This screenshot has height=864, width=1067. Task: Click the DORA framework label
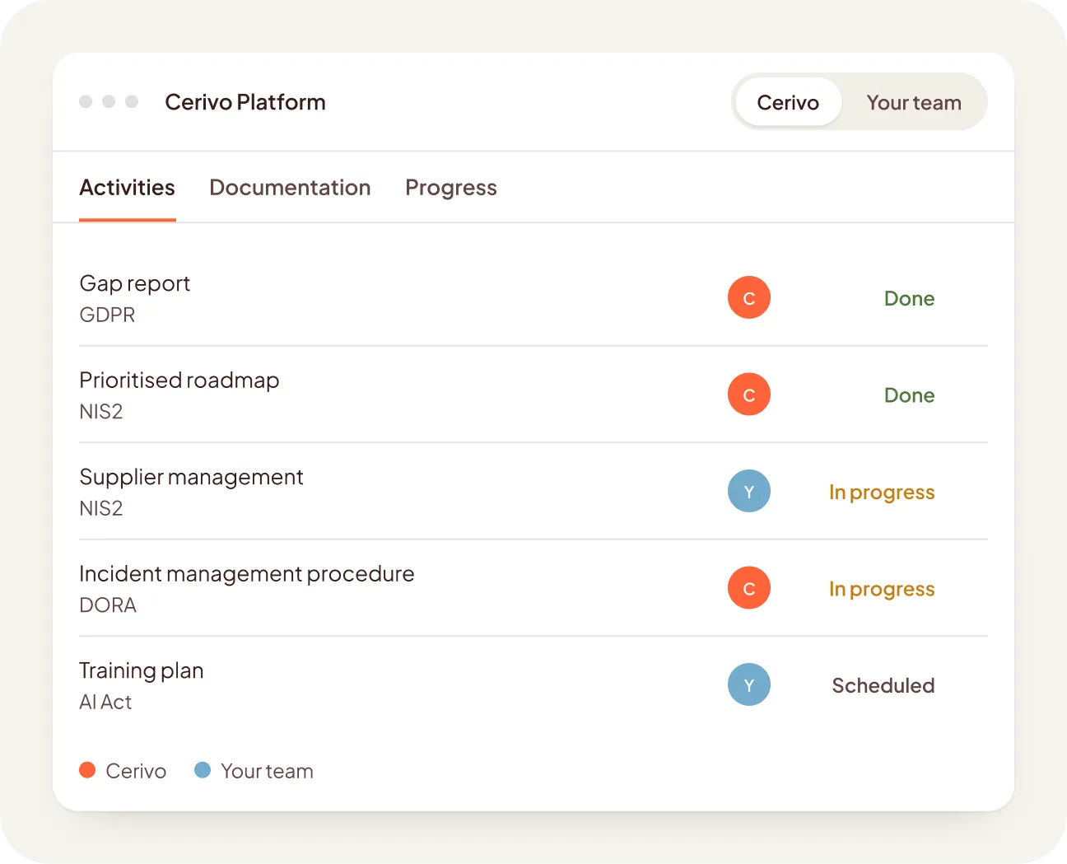pos(108,605)
